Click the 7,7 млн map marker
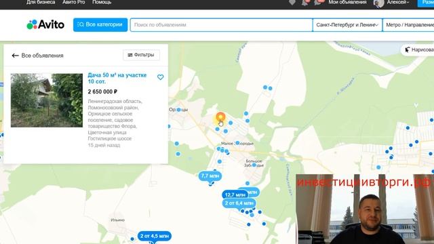 (210, 176)
